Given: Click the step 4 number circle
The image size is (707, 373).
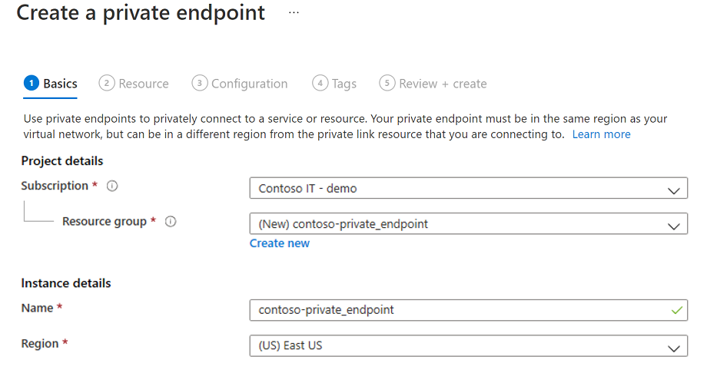Looking at the screenshot, I should pyautogui.click(x=320, y=84).
